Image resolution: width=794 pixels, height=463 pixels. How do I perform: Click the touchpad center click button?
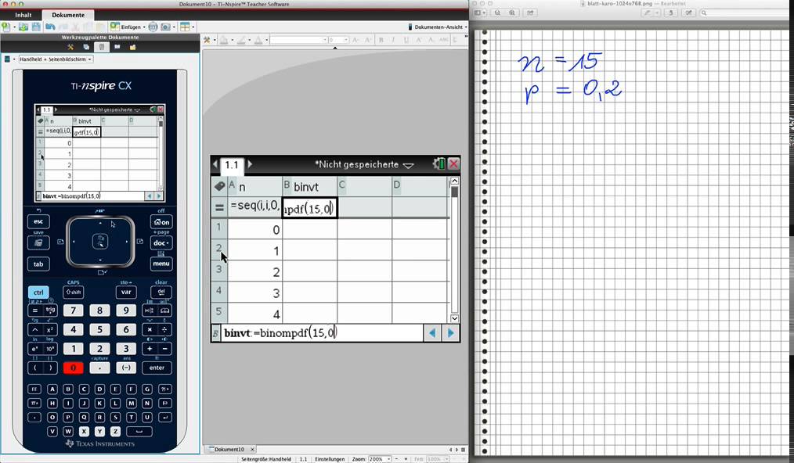click(99, 242)
